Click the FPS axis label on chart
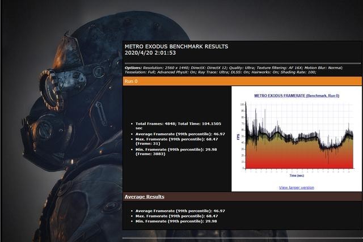Screen dimensions: 363x242 click(238, 137)
